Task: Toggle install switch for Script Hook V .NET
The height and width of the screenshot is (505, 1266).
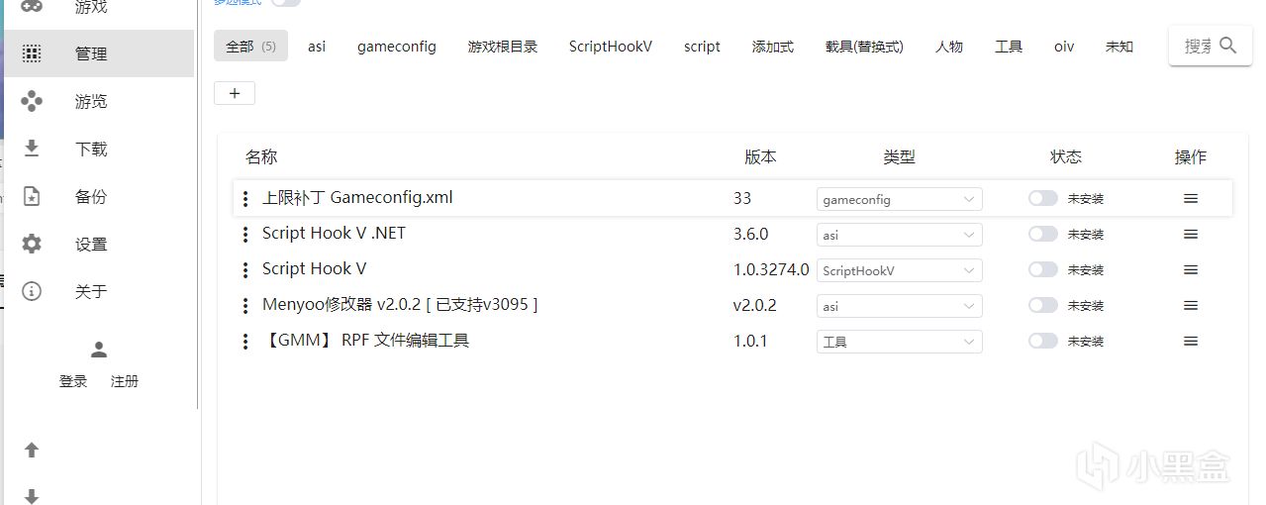Action: tap(1043, 234)
